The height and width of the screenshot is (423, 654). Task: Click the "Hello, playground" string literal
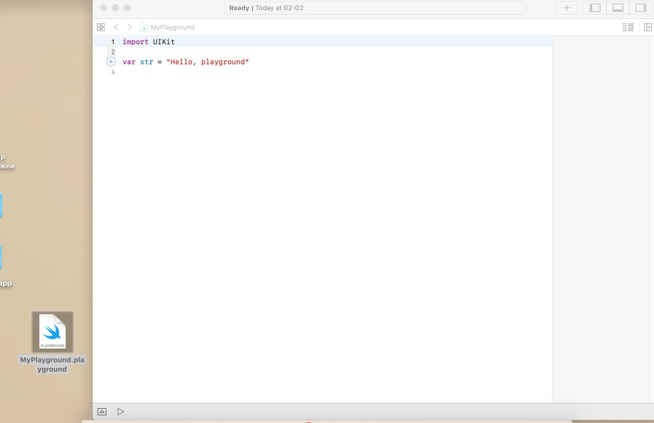pyautogui.click(x=207, y=62)
